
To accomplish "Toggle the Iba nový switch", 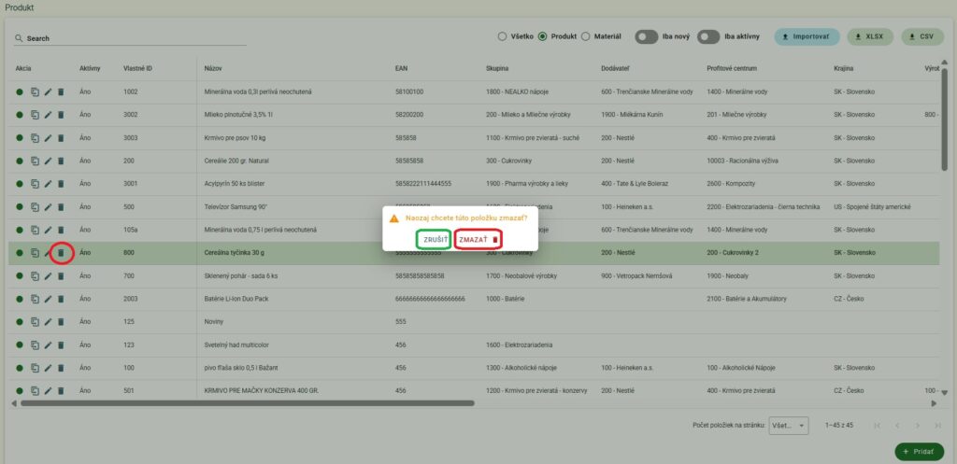I will click(646, 36).
